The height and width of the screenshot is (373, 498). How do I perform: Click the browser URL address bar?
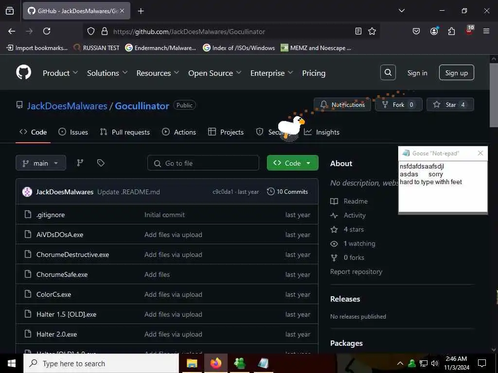coord(232,31)
